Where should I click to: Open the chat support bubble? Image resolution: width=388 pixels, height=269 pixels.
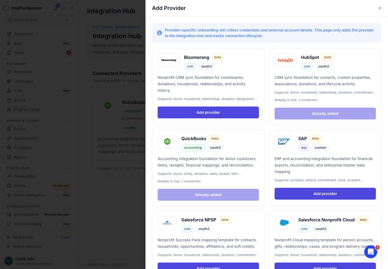click(371, 252)
